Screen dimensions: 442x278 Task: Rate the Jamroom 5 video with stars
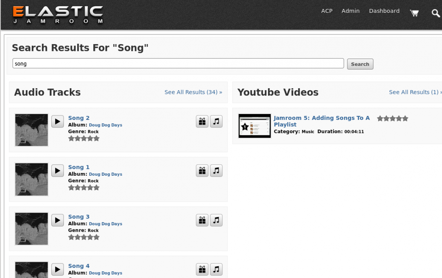(x=393, y=119)
